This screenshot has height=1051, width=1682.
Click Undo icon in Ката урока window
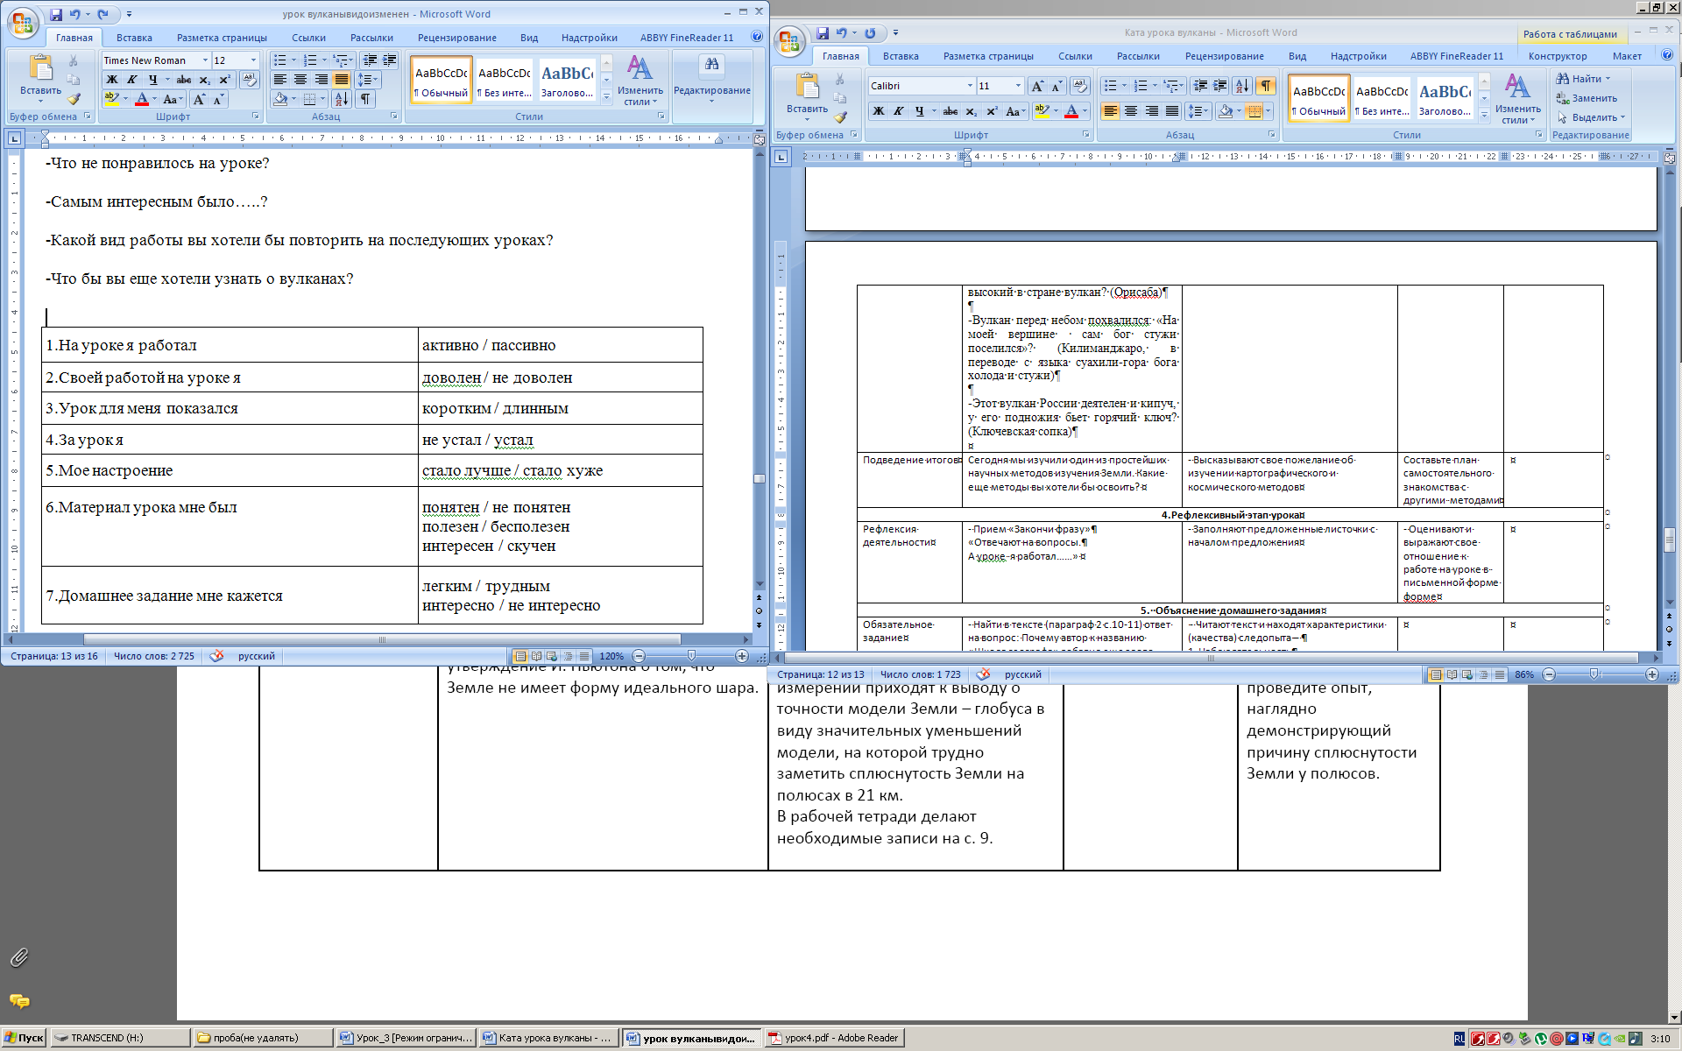point(842,33)
